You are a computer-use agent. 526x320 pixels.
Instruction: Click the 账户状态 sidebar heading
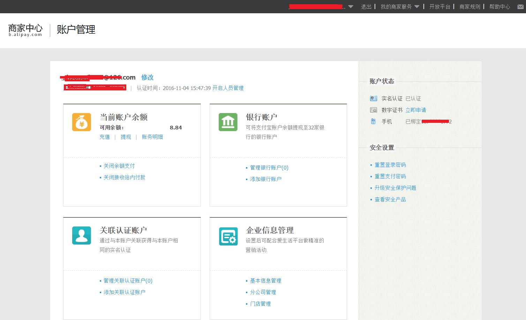click(x=382, y=81)
